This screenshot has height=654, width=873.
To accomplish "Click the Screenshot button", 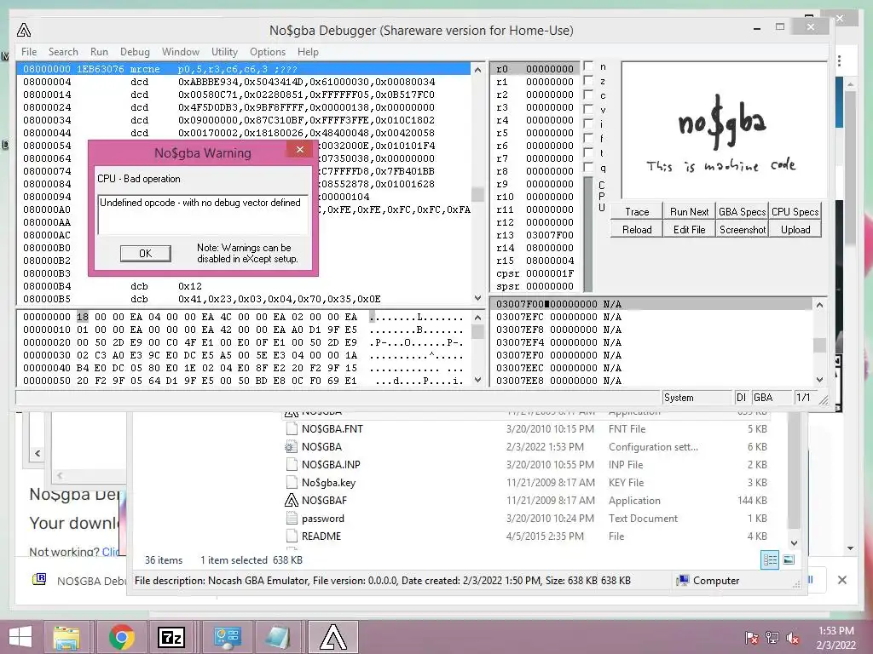I will (x=743, y=230).
